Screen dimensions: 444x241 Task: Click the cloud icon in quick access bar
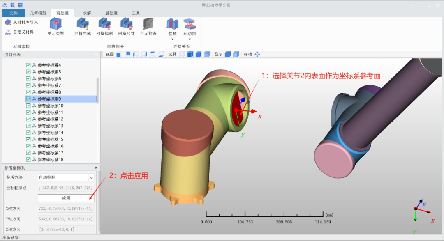coord(5,5)
